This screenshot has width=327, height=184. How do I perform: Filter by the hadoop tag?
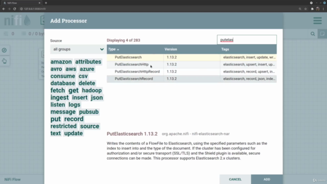click(92, 90)
